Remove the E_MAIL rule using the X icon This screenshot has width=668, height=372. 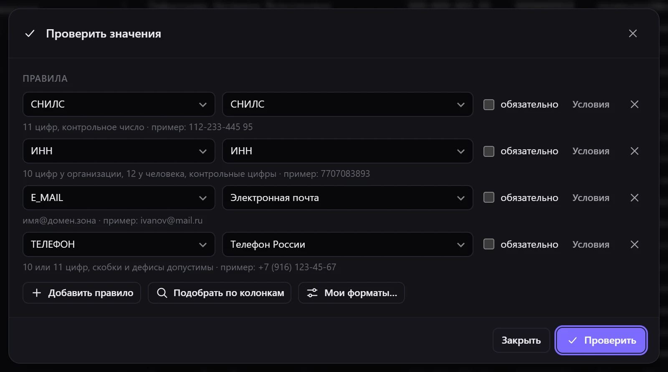pos(634,198)
